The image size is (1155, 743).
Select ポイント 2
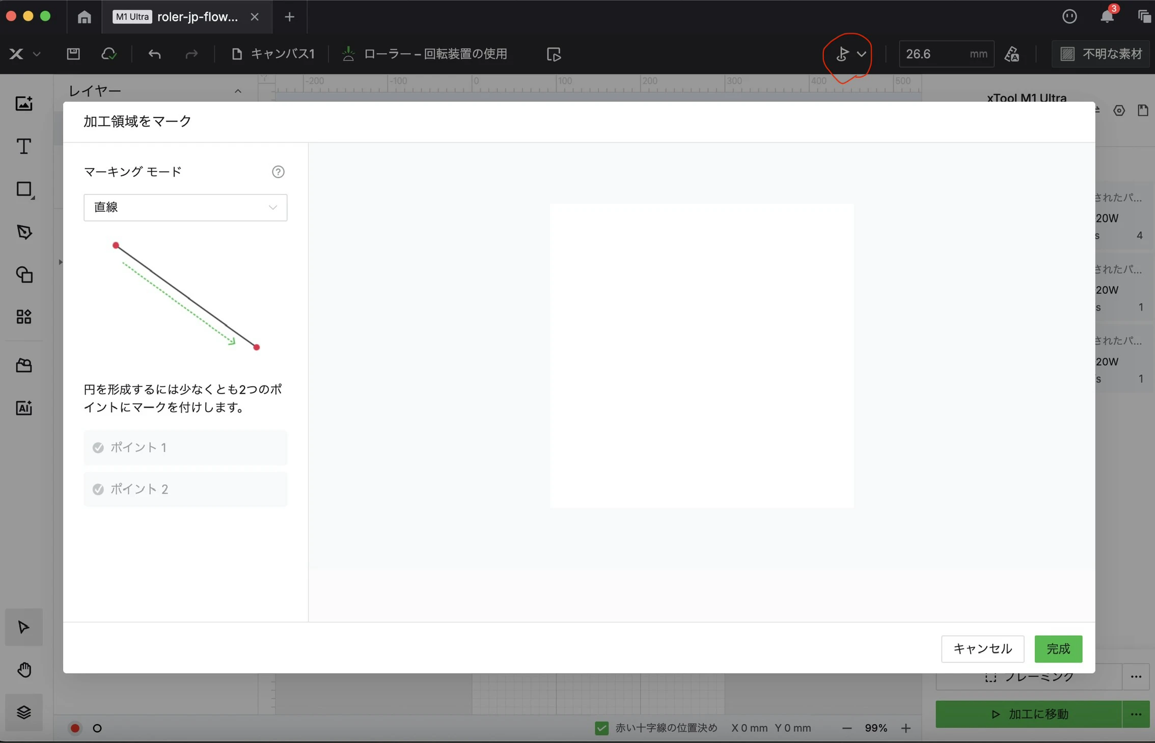pyautogui.click(x=185, y=489)
